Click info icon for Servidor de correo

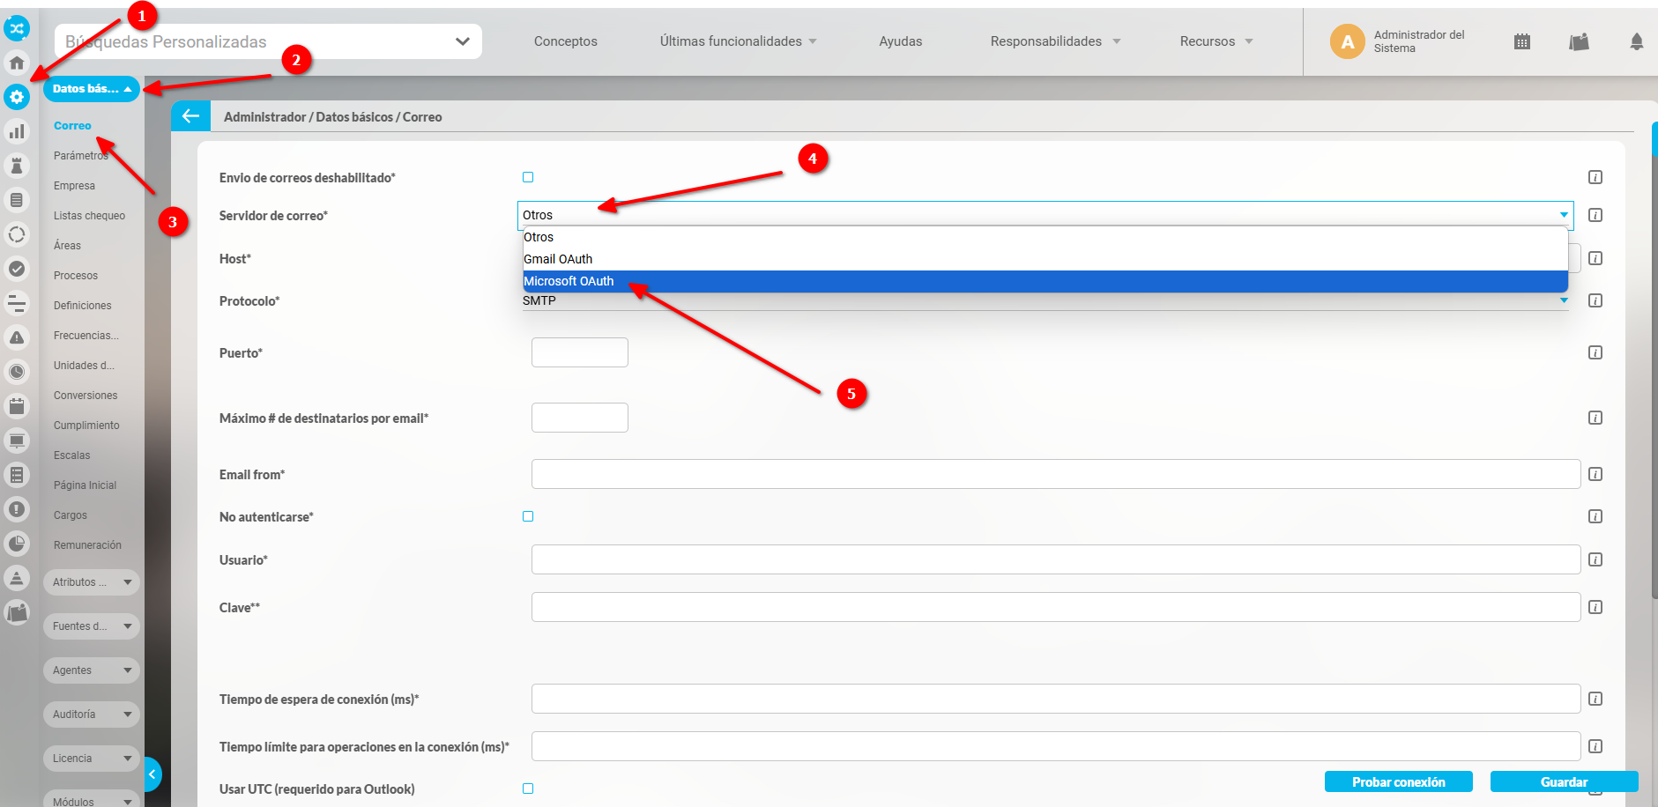(x=1595, y=215)
